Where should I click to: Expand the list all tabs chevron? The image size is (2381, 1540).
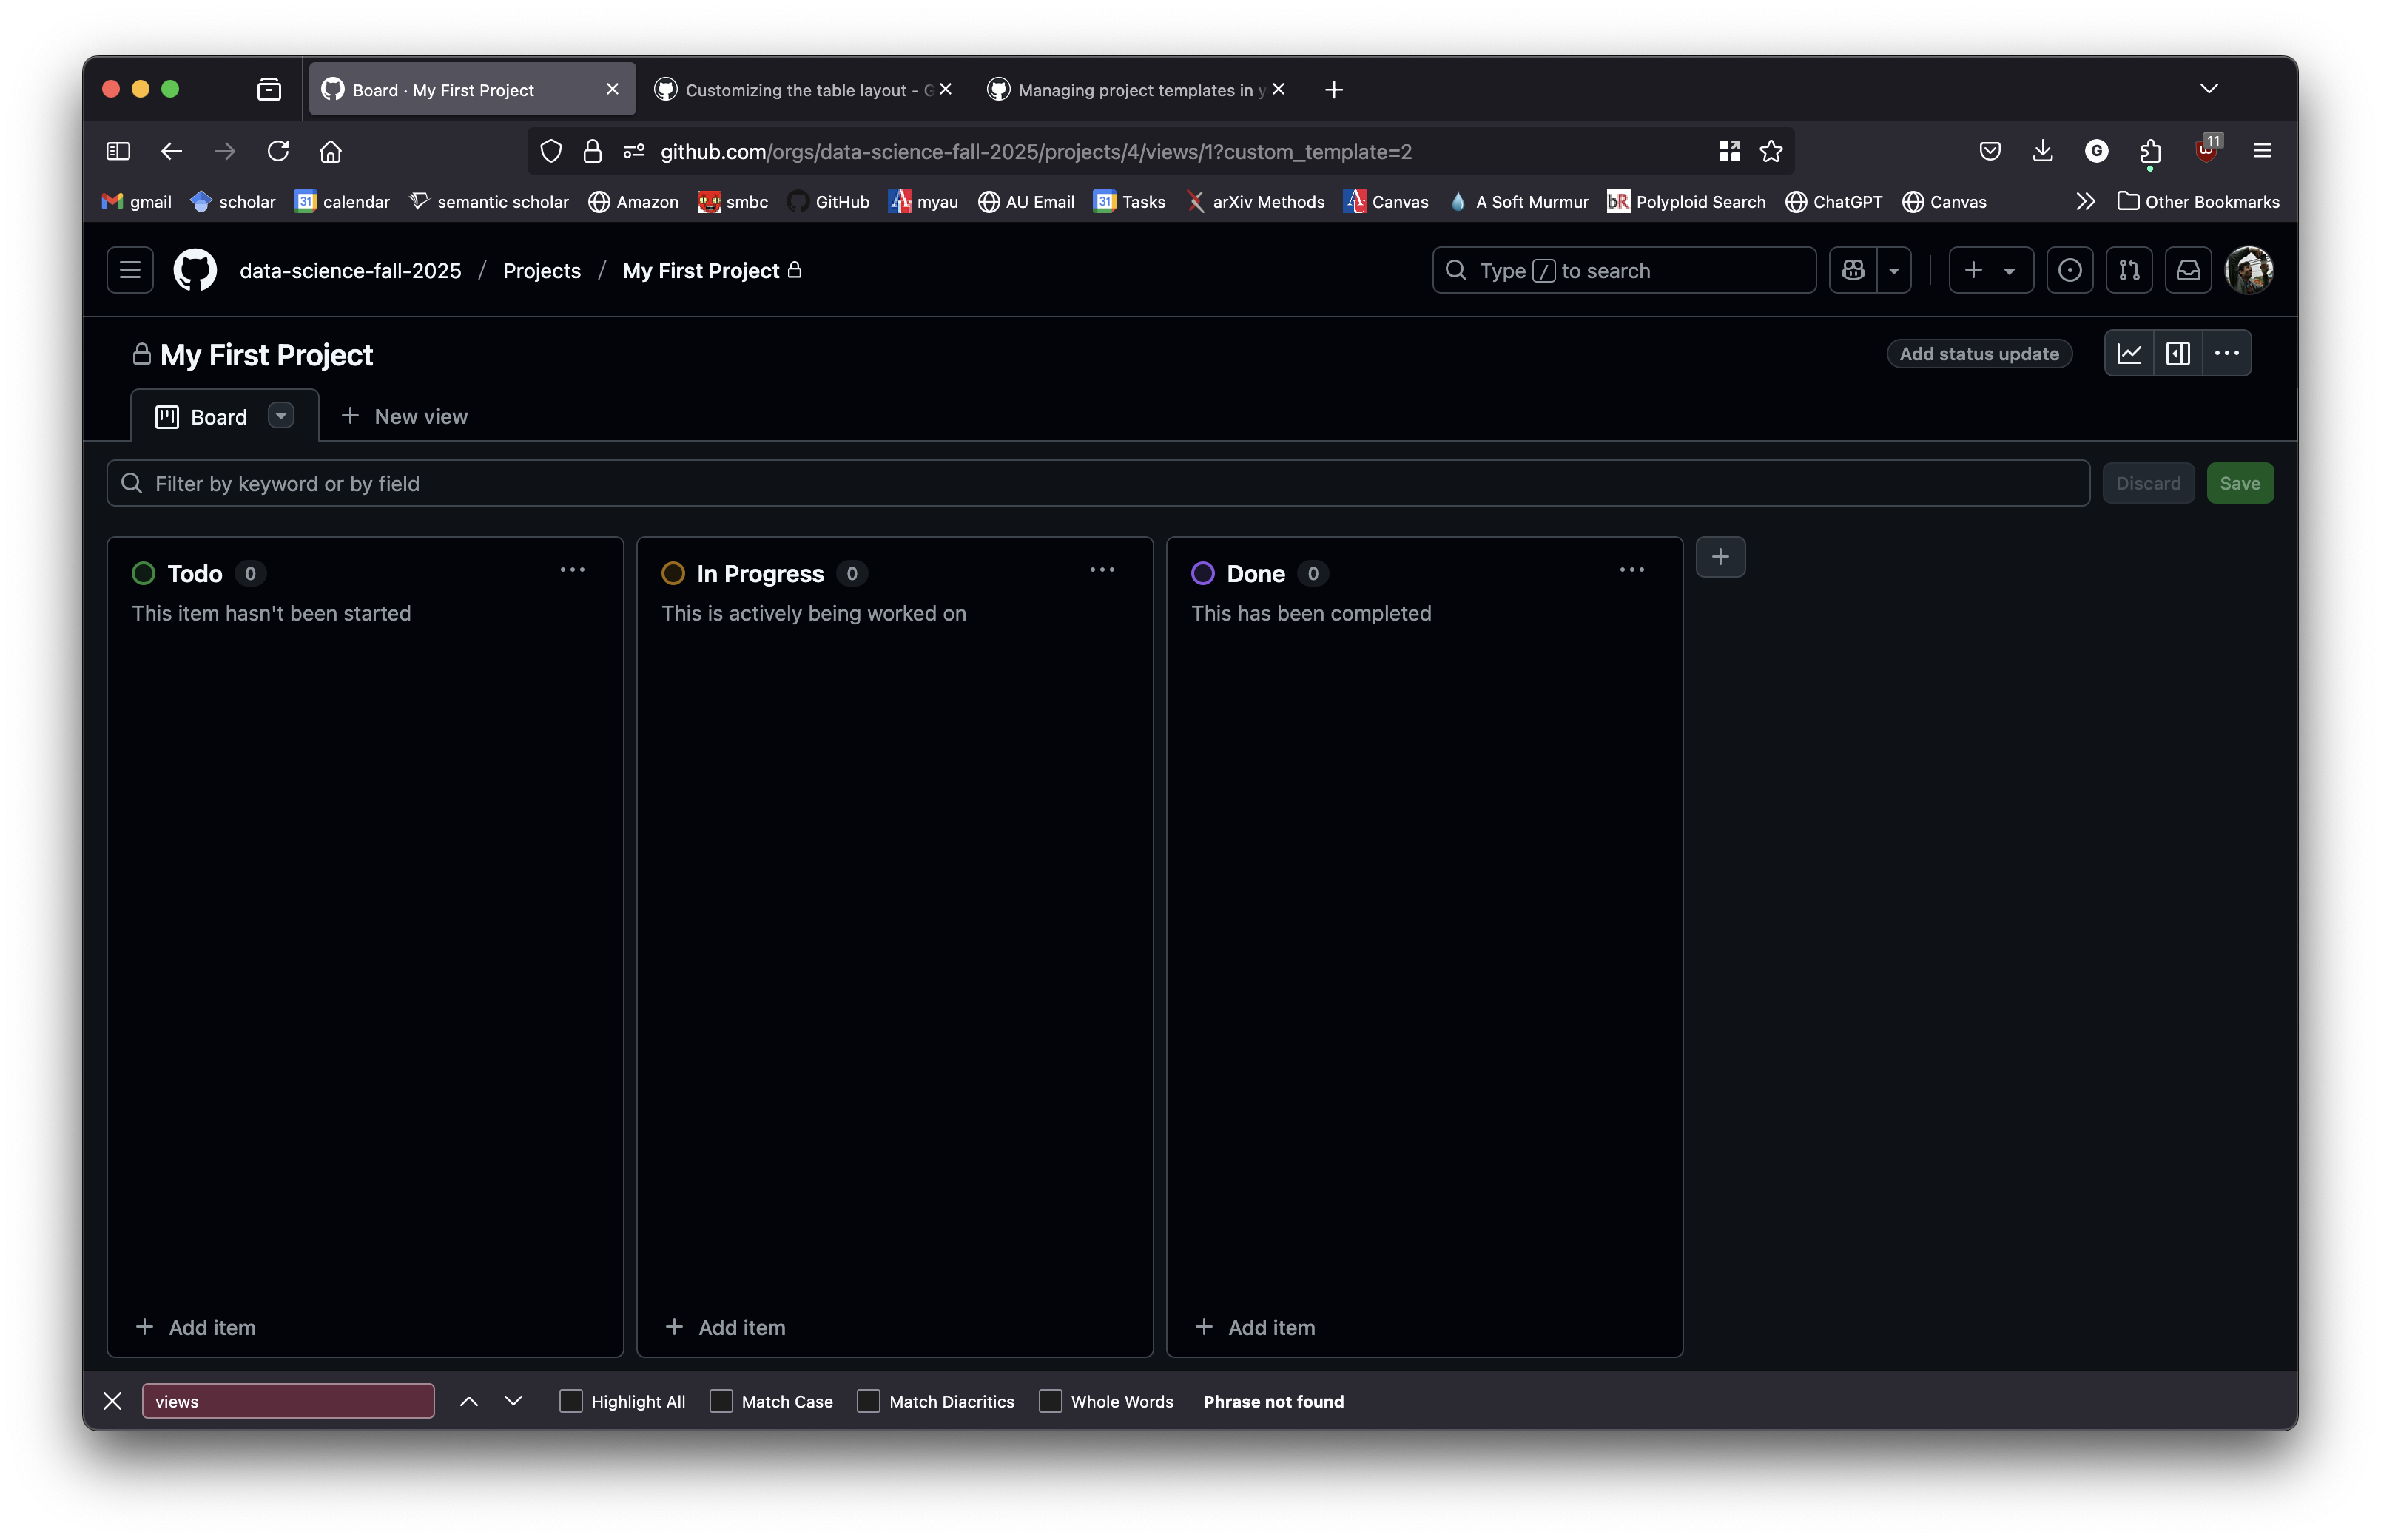pyautogui.click(x=2209, y=89)
